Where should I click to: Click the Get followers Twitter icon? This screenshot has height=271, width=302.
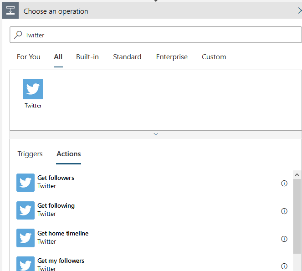pyautogui.click(x=26, y=183)
